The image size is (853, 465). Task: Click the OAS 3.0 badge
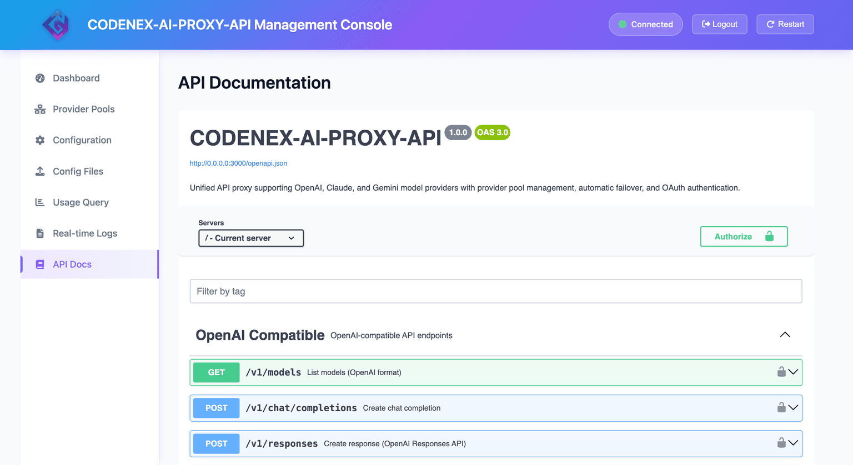coord(493,132)
